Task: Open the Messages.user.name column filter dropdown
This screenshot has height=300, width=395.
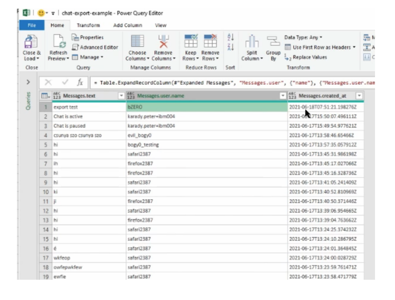Action: 283,96
